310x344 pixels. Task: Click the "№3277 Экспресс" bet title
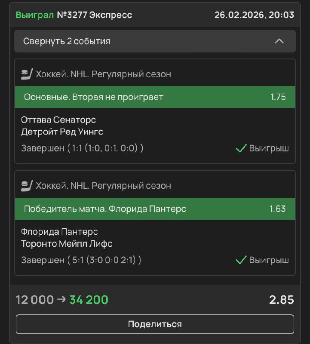point(94,15)
